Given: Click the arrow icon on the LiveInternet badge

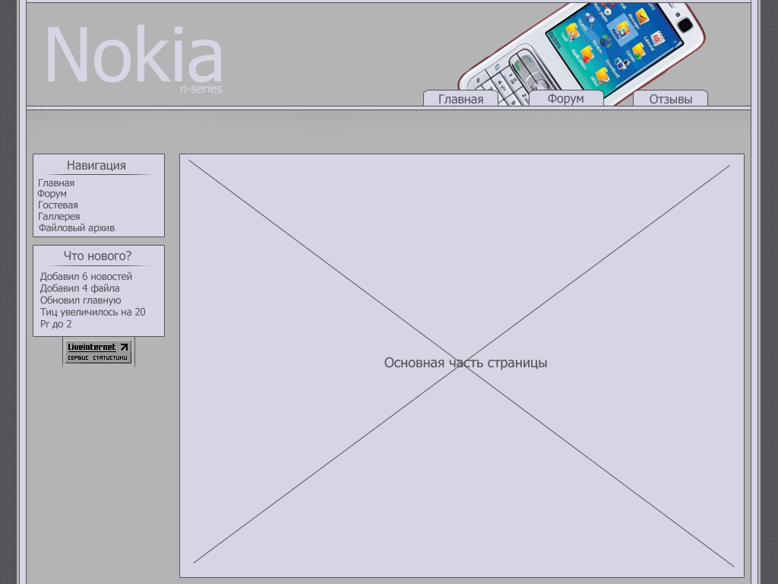Looking at the screenshot, I should pyautogui.click(x=123, y=346).
